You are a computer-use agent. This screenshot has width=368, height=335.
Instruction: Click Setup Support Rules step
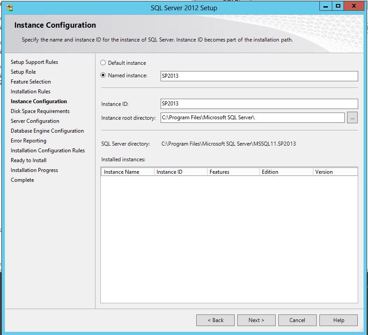click(x=34, y=62)
